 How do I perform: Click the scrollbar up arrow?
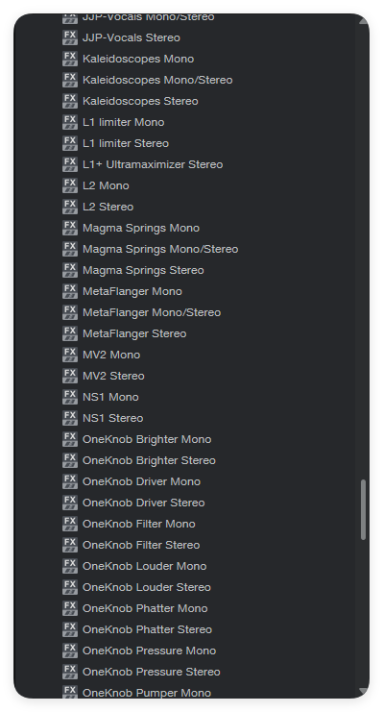point(364,21)
